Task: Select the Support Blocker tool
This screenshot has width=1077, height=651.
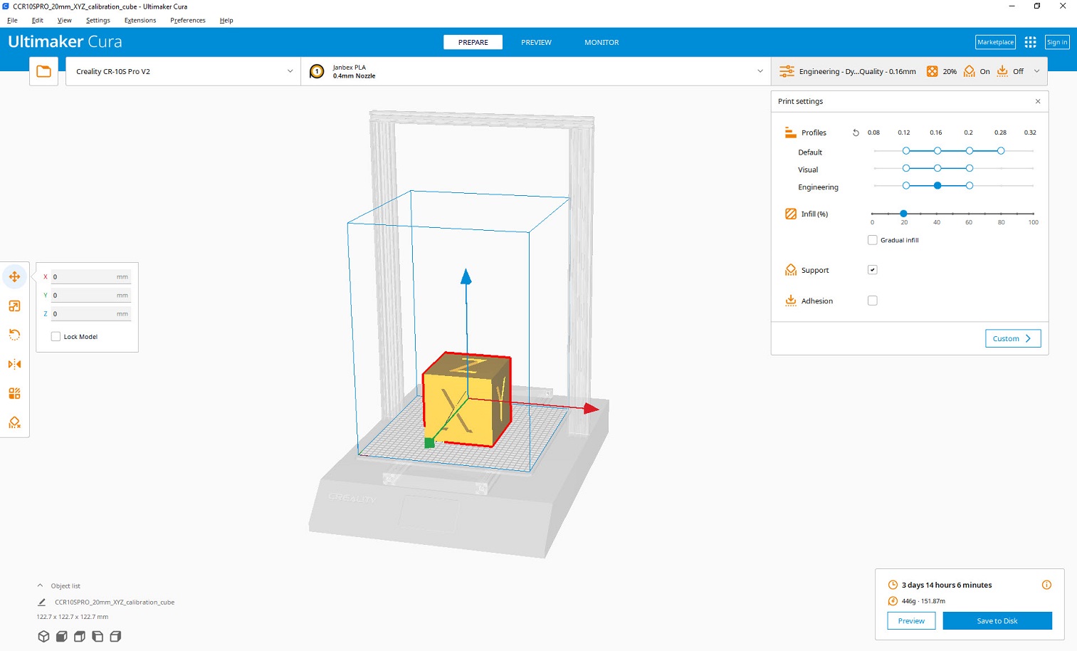Action: coord(14,422)
